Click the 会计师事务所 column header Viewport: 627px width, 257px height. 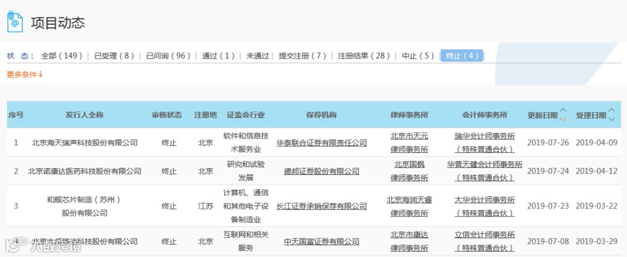point(485,115)
